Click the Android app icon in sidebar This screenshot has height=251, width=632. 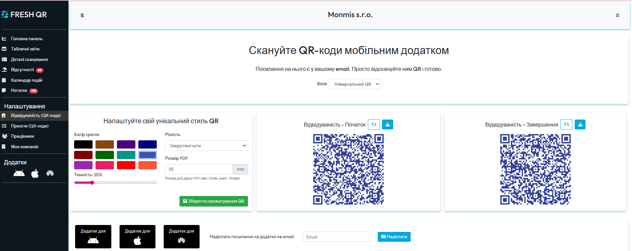pos(19,173)
